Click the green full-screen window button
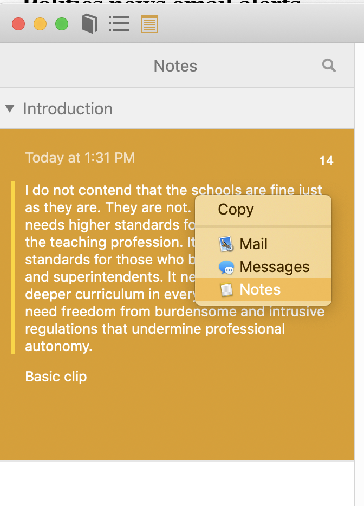This screenshot has height=506, width=364. [62, 24]
